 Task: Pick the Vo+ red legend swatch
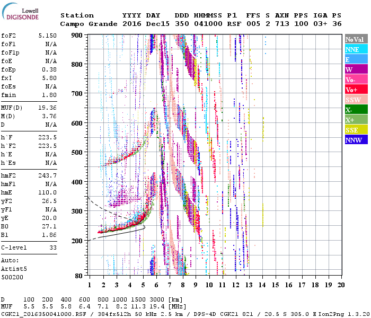click(x=356, y=90)
